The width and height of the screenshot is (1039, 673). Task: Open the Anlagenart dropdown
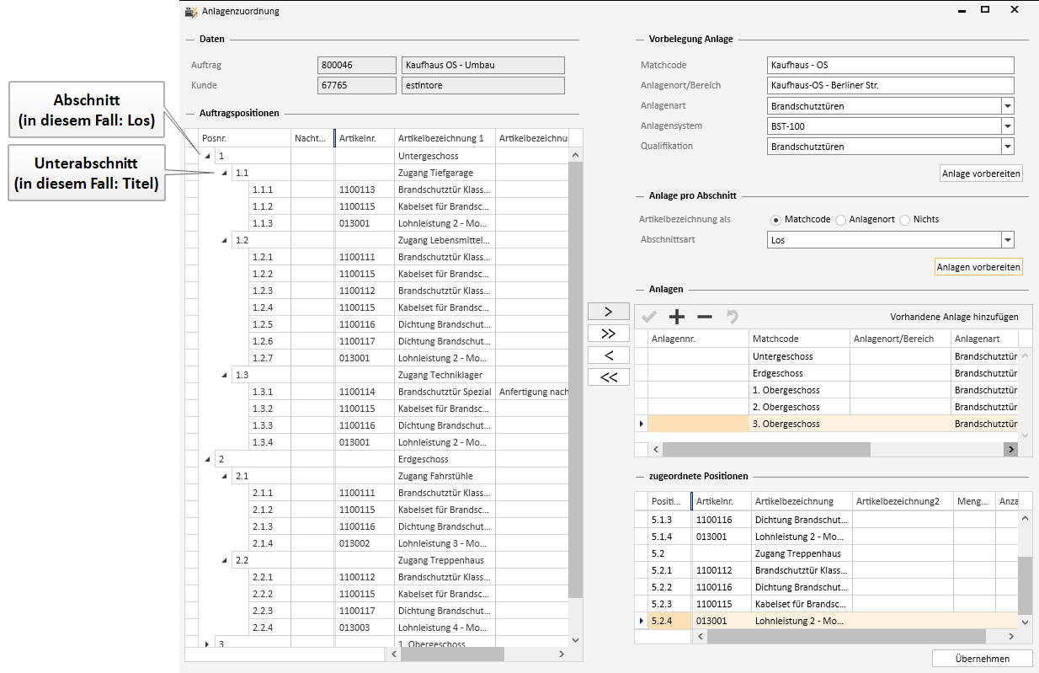(x=1007, y=106)
